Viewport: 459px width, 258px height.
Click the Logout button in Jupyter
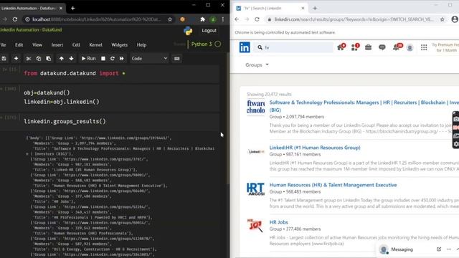(209, 30)
